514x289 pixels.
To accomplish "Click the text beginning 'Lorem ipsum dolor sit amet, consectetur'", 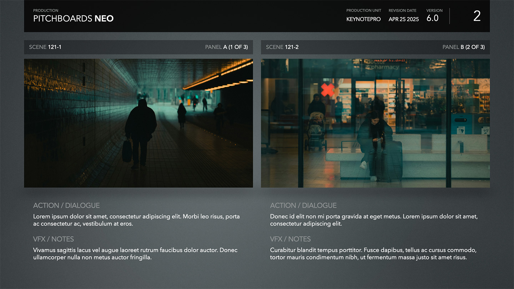I will click(x=136, y=220).
